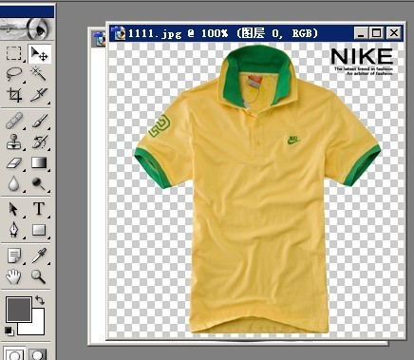
Task: Select the Hand tool
Action: [x=14, y=276]
